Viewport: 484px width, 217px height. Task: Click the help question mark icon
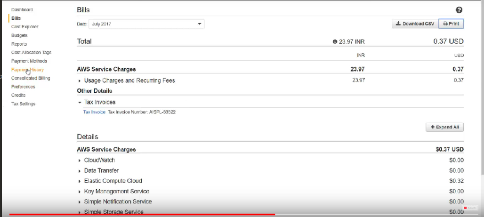459,10
